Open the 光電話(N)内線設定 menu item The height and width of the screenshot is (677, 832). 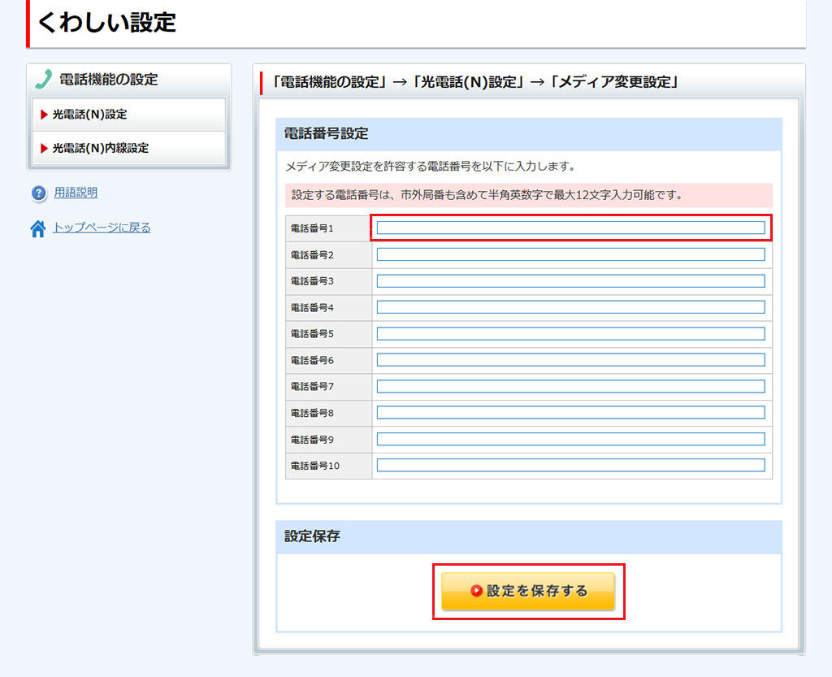[100, 149]
